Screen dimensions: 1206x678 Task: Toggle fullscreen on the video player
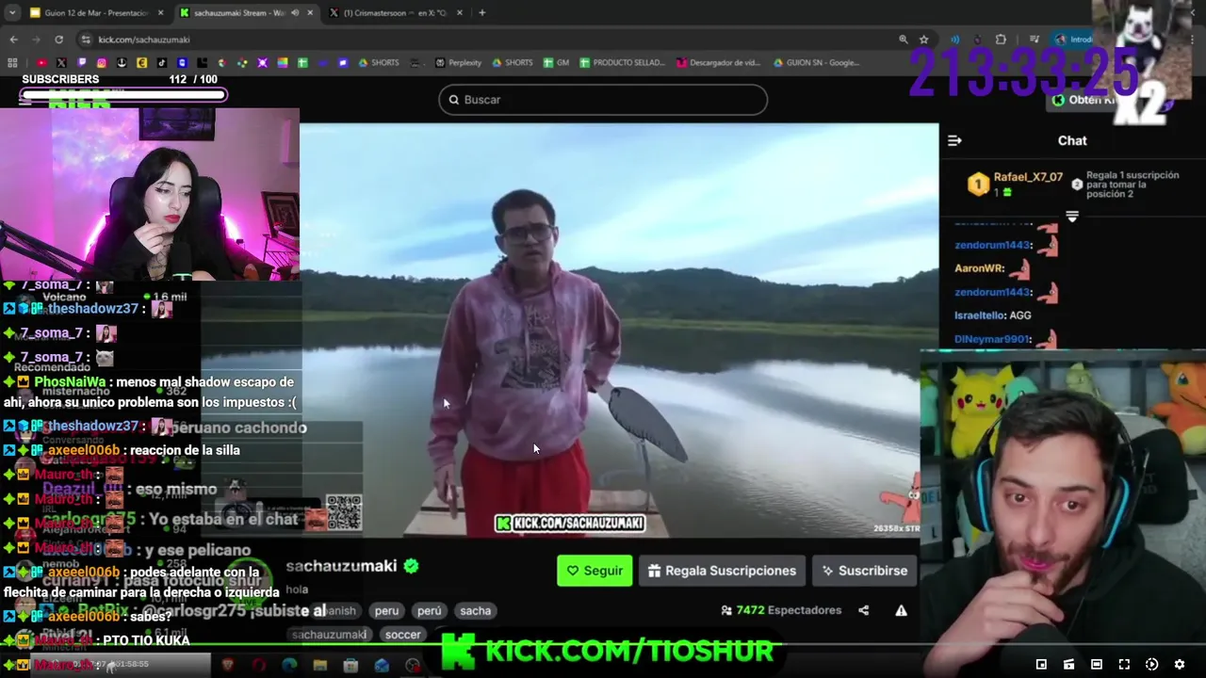(1124, 665)
